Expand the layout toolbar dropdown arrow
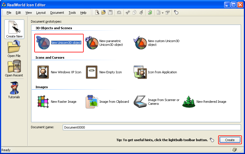Screen dimensions: 245x154 click(163, 13)
